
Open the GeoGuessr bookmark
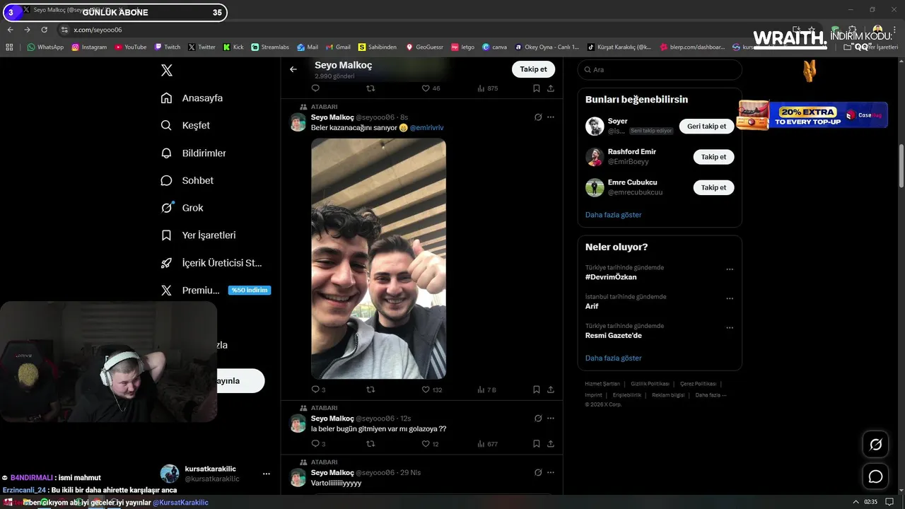coord(424,47)
